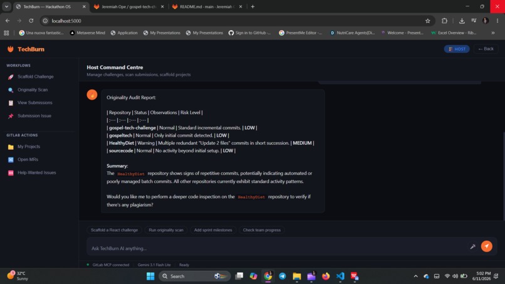View site information icon in address bar

[45, 21]
